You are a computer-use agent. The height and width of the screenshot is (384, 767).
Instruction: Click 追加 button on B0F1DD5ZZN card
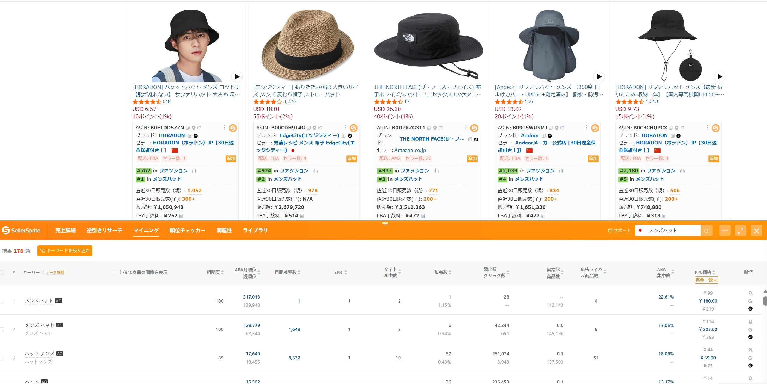coord(231,159)
